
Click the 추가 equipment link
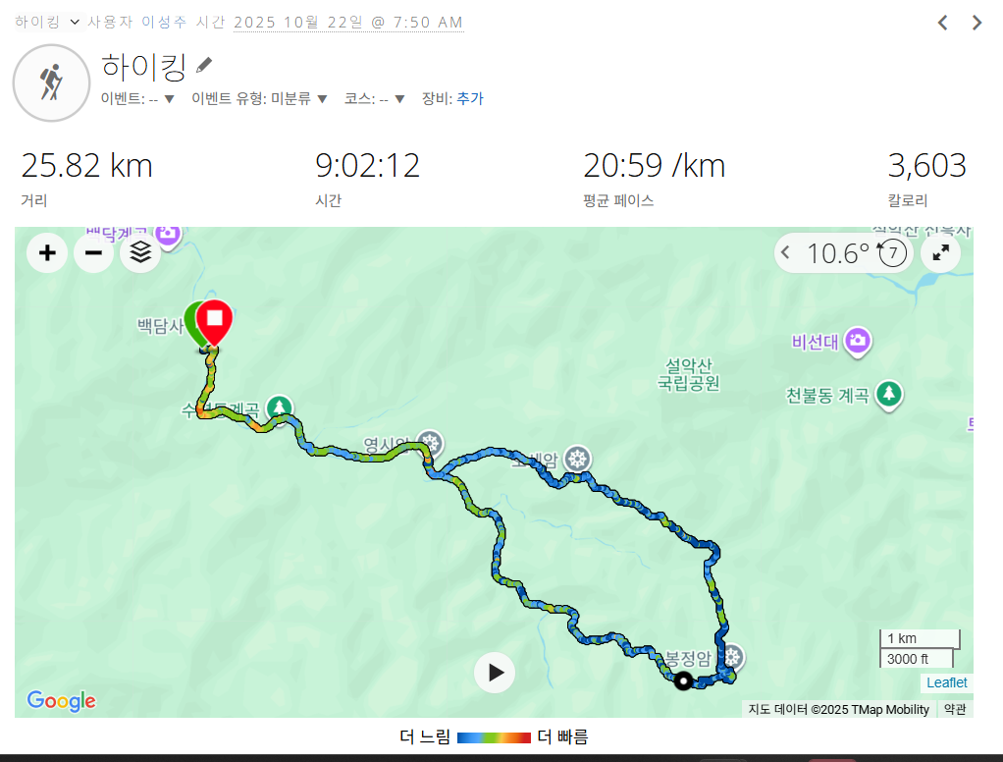[x=470, y=98]
